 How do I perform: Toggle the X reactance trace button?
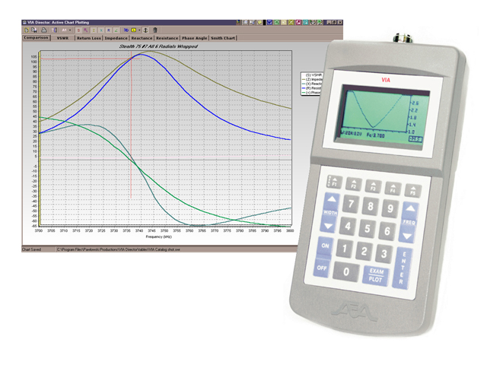(101, 30)
